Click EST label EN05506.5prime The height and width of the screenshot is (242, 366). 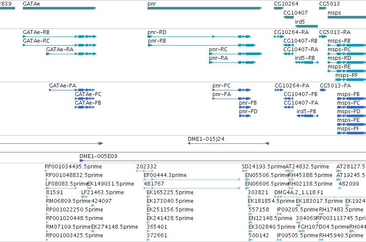pyautogui.click(x=267, y=175)
